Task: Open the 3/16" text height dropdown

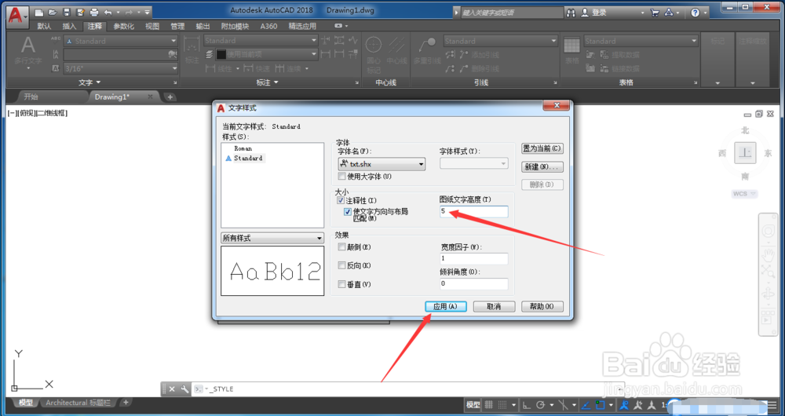Action: coord(121,68)
